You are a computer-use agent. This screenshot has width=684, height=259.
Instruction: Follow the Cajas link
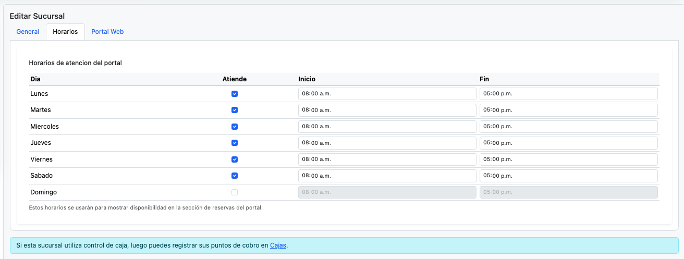(278, 245)
